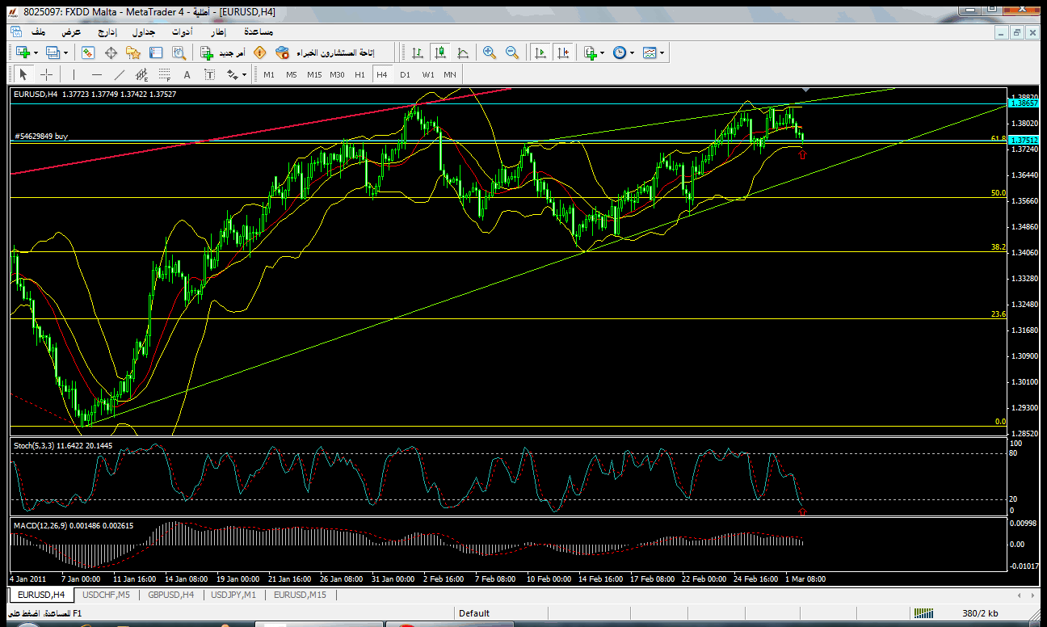Open the Periods clock icon
The width and height of the screenshot is (1047, 627).
point(620,53)
